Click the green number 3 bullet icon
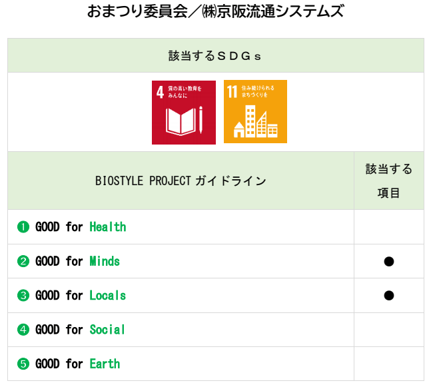The image size is (427, 383). click(23, 296)
